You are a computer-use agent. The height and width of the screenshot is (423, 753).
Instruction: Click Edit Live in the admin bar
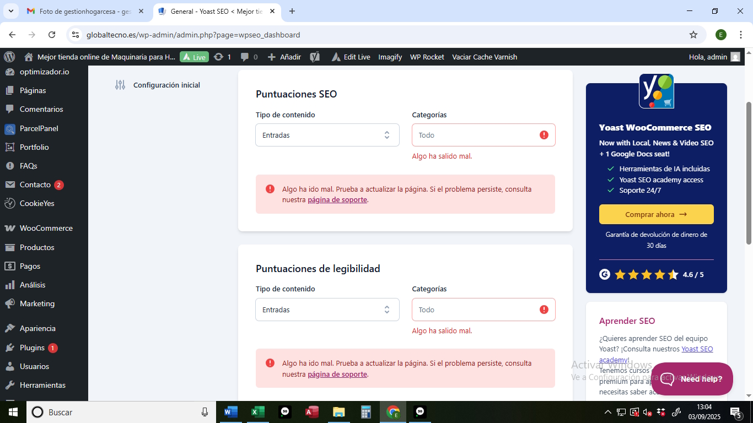(351, 57)
